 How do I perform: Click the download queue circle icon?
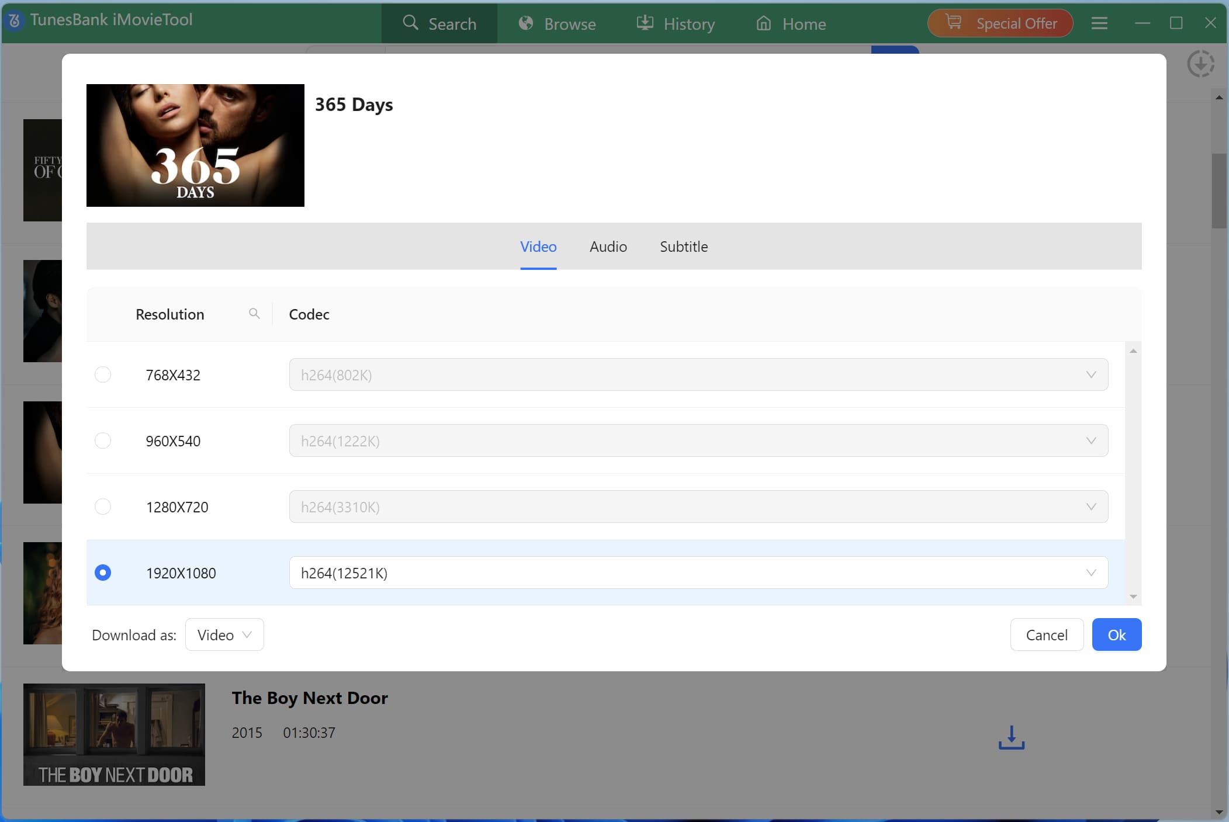[x=1200, y=64]
